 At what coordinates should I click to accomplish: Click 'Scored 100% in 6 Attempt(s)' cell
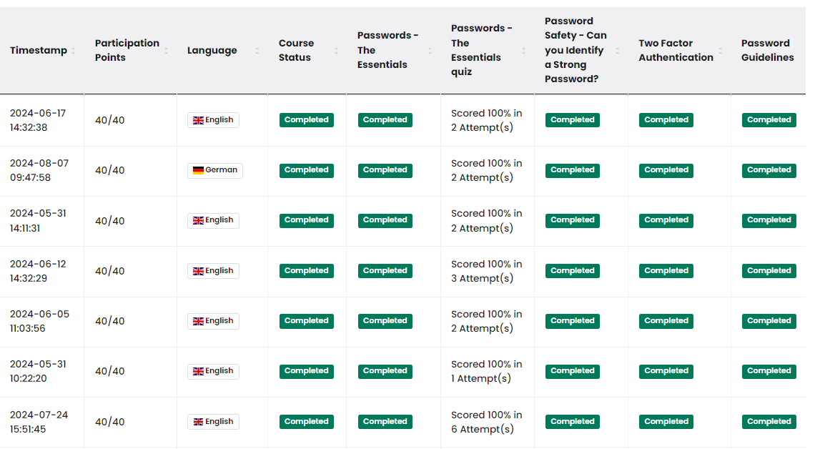click(487, 422)
